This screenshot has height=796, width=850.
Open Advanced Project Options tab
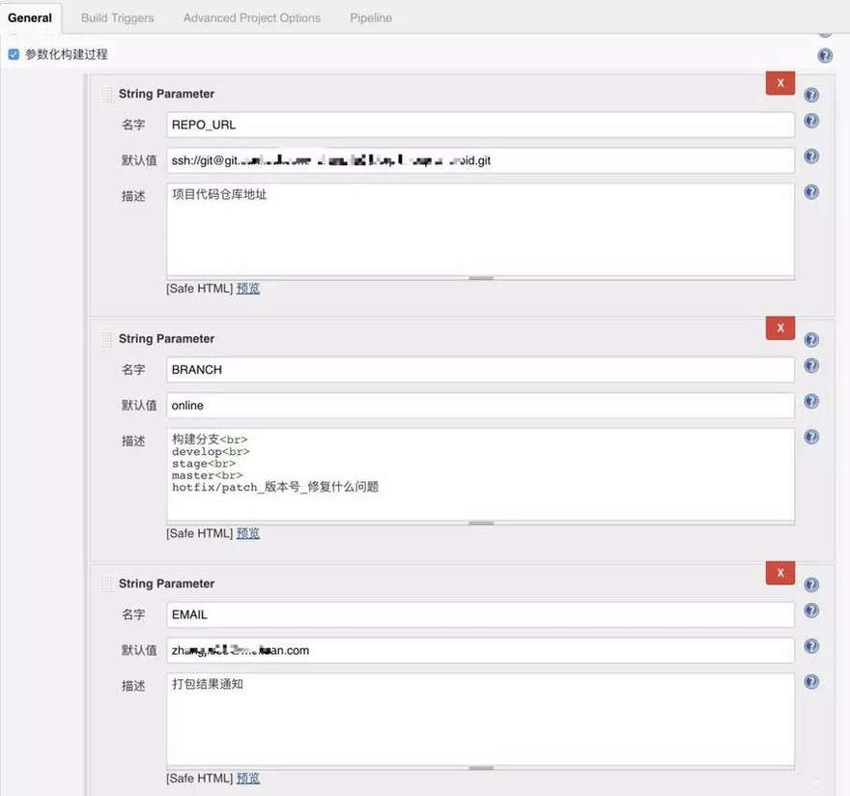(x=252, y=18)
